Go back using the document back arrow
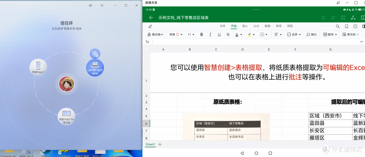 151,18
